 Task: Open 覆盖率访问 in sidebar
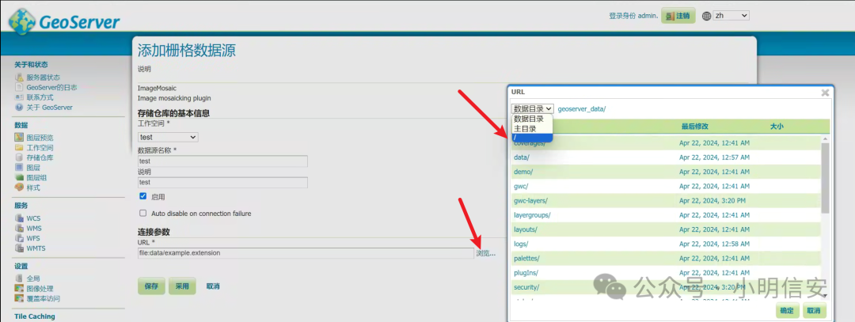[x=44, y=298]
